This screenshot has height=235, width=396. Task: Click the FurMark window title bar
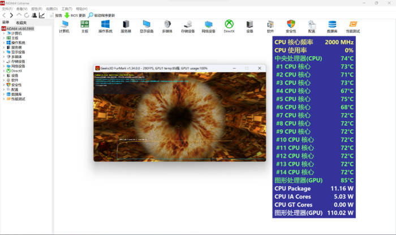tap(170, 68)
